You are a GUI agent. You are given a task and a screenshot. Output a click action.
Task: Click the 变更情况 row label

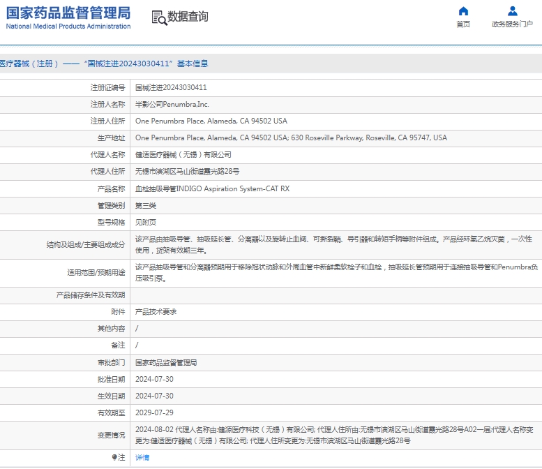(x=111, y=435)
